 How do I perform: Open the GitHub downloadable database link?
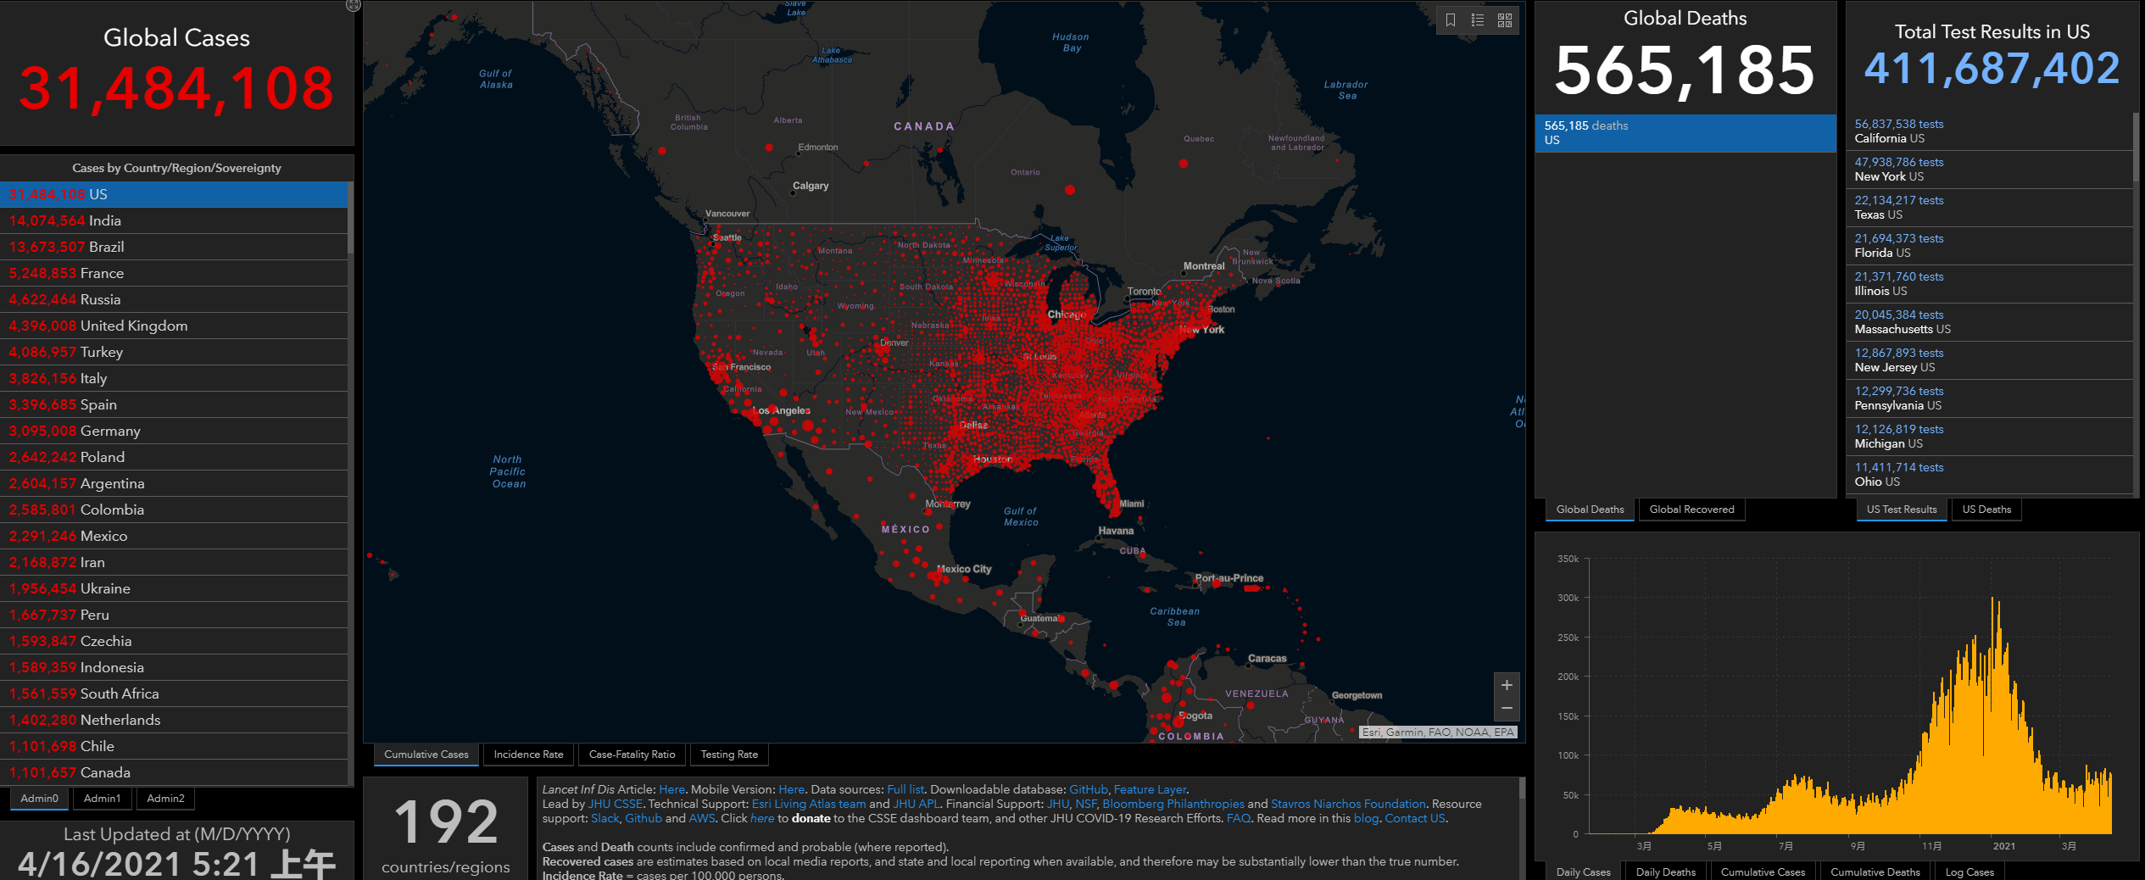pos(1089,789)
